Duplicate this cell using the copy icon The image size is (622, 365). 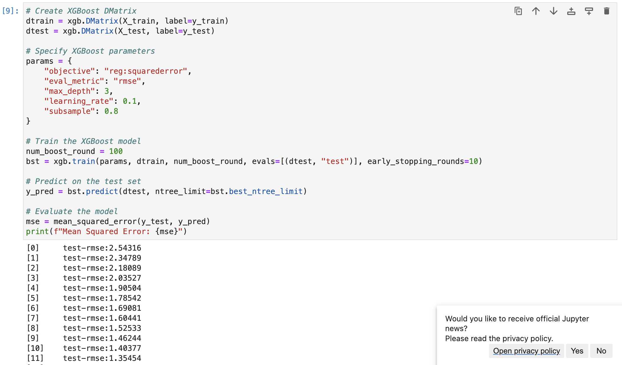(x=518, y=11)
